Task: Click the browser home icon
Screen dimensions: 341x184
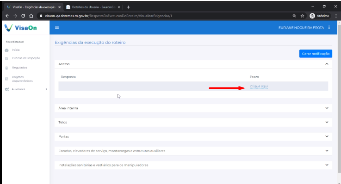Action: (x=31, y=16)
